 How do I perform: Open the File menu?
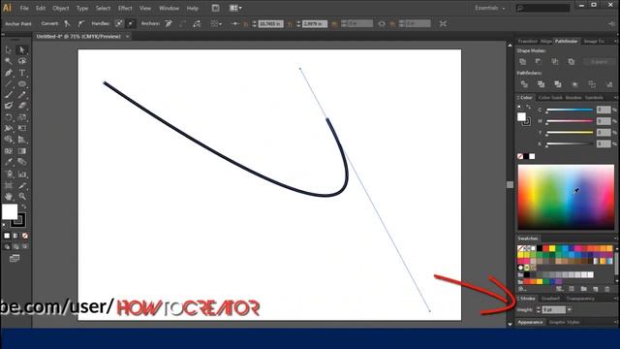(24, 8)
